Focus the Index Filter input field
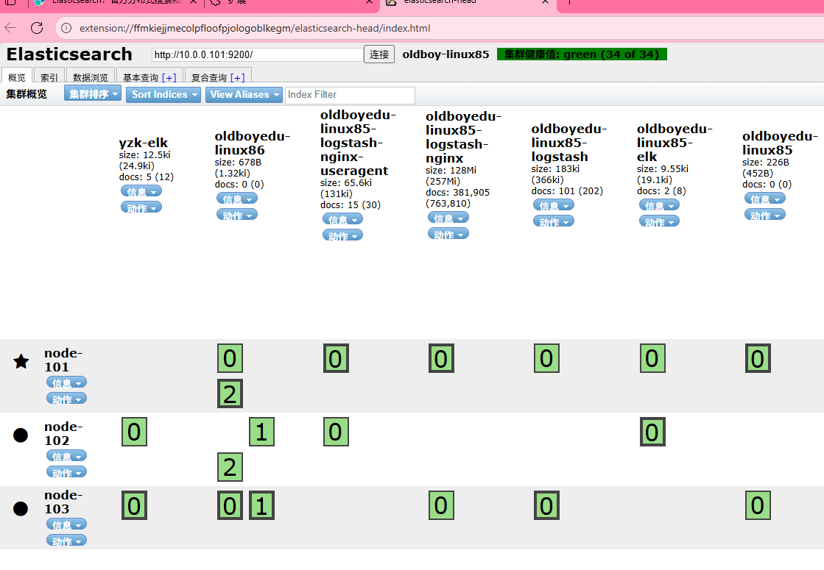The width and height of the screenshot is (824, 570). pos(350,95)
